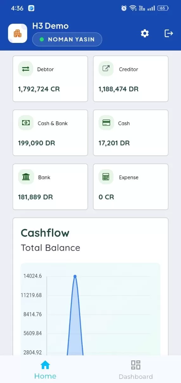Screen dimensions: 181x383
Task: Select the Home tab
Action: pos(45,370)
